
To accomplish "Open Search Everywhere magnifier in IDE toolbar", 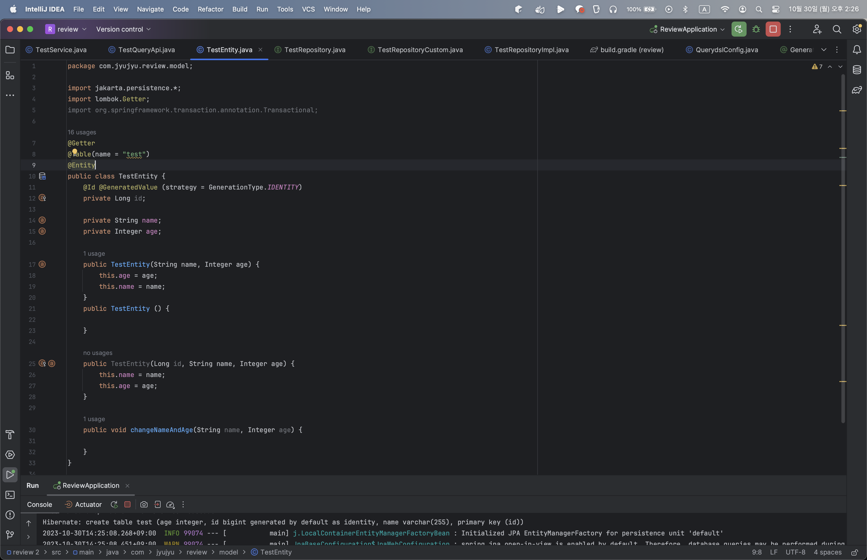I will coord(837,29).
